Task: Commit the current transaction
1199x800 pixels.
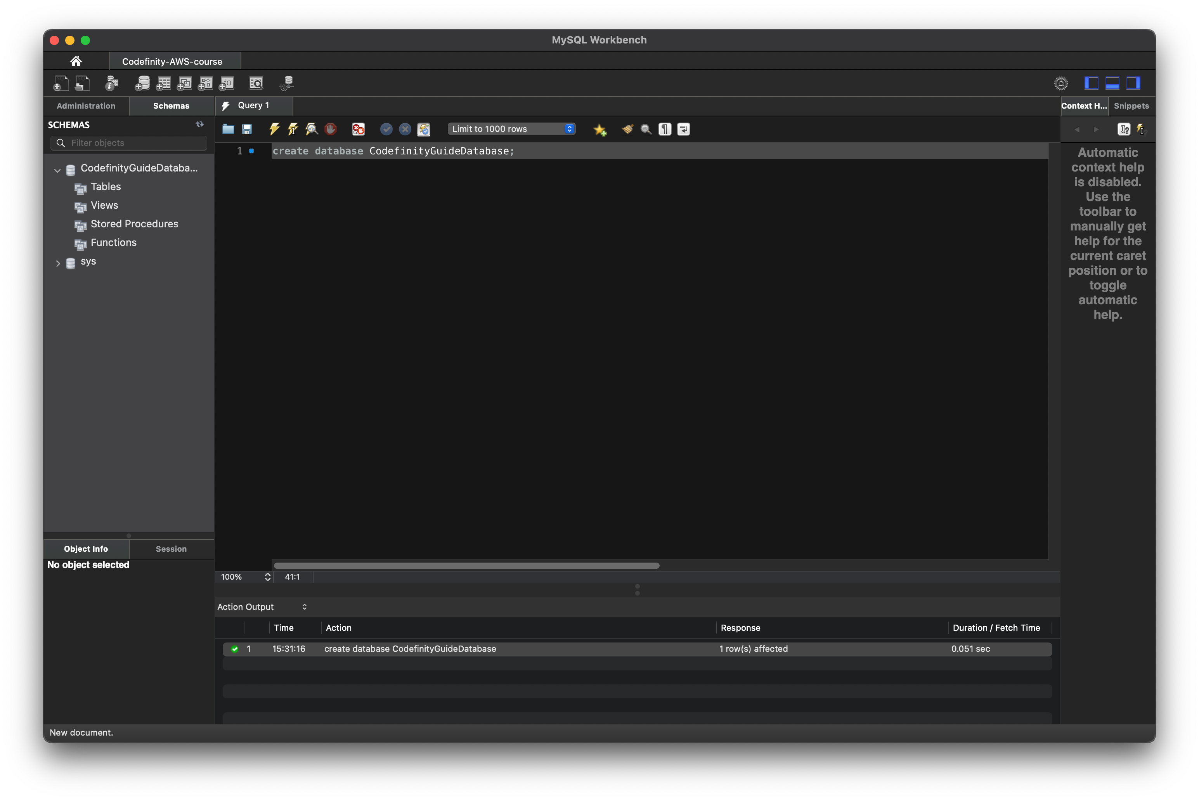Action: point(386,129)
